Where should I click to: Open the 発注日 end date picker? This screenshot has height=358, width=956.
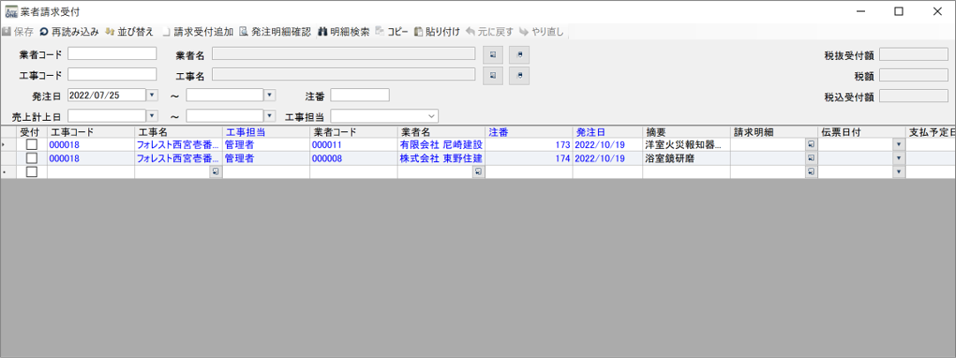tap(270, 95)
